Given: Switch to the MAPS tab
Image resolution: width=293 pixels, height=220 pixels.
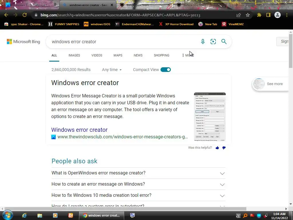Looking at the screenshot, I should click(118, 55).
